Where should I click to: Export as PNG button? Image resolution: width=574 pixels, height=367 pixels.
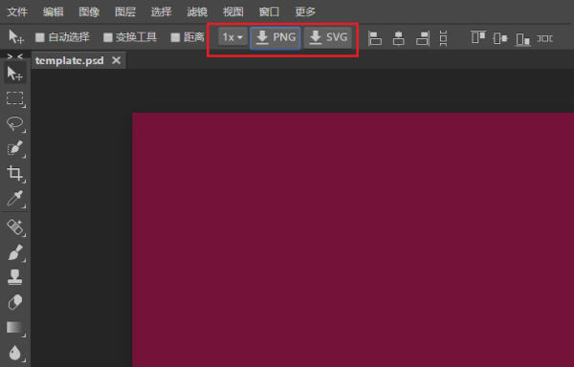pos(276,37)
